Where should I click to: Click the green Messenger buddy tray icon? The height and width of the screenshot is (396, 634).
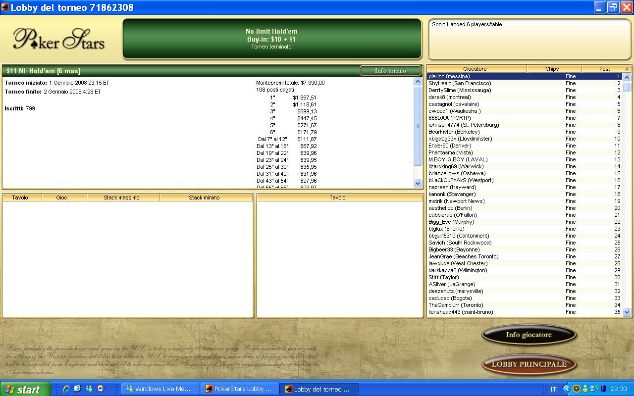point(586,389)
